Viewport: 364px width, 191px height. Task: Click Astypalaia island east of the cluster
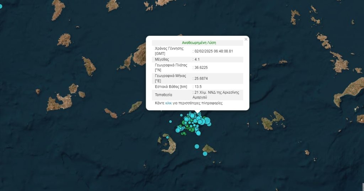point(272,121)
